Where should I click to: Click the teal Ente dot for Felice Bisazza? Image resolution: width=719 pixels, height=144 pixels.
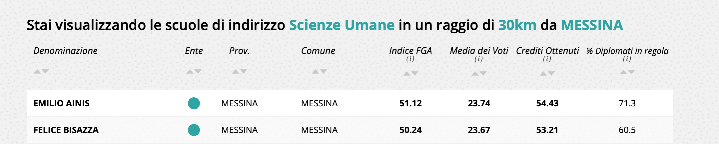pos(194,130)
